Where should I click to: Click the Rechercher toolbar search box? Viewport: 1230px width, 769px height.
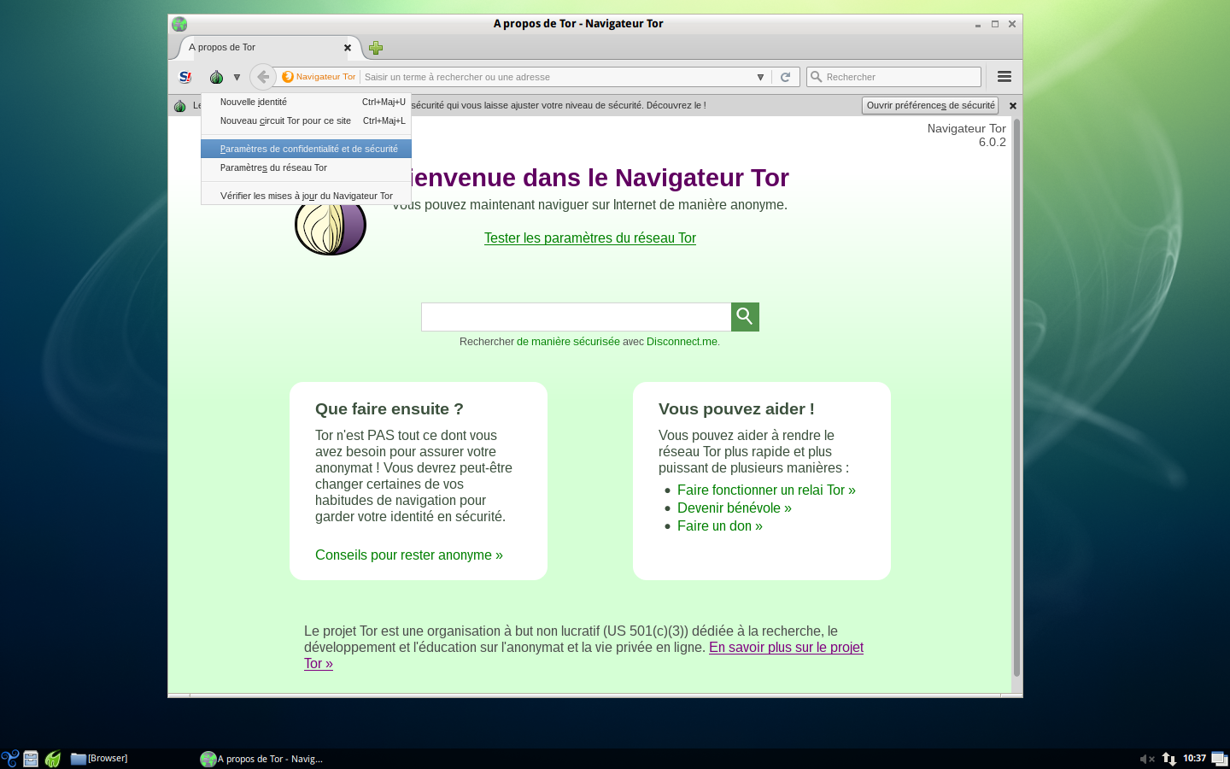click(893, 77)
